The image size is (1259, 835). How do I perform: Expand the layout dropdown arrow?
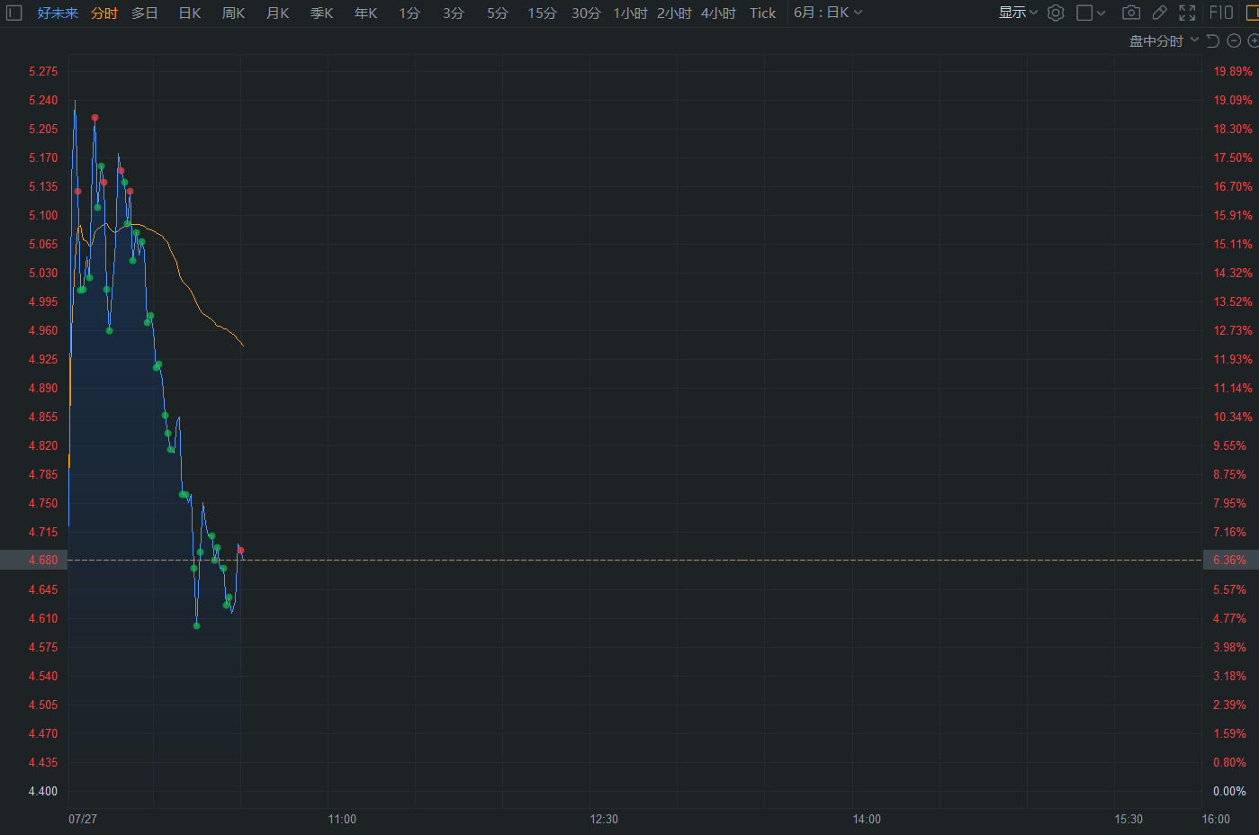(x=1102, y=13)
